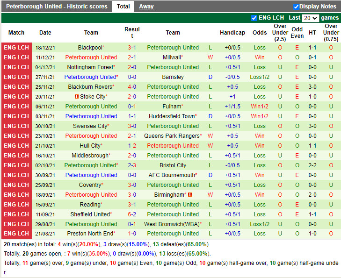
Task: Click Win1/2 odds in Fulham row
Action: click(260, 107)
